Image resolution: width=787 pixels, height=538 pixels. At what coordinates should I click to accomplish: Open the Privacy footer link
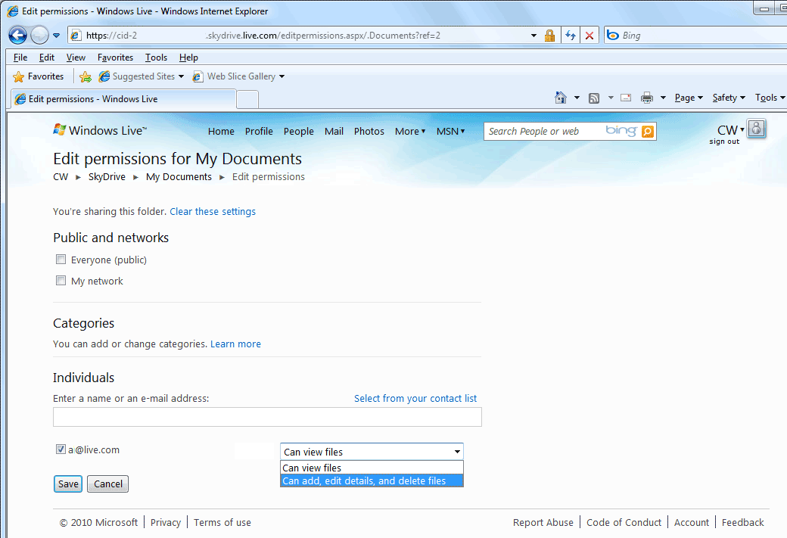coord(166,522)
